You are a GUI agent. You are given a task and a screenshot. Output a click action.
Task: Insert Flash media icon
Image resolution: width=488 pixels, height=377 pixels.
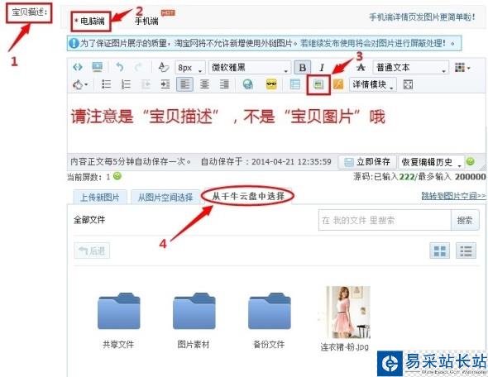coord(338,84)
